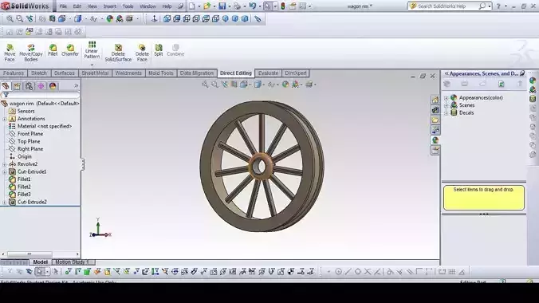Collapse the Appearances, Scenes panel chevron
Image resolution: width=539 pixels, height=303 pixels.
click(x=447, y=73)
